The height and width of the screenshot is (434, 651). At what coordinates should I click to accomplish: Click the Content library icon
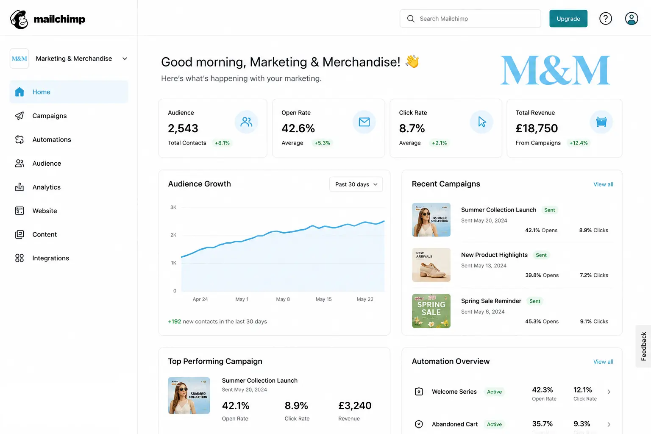click(19, 234)
